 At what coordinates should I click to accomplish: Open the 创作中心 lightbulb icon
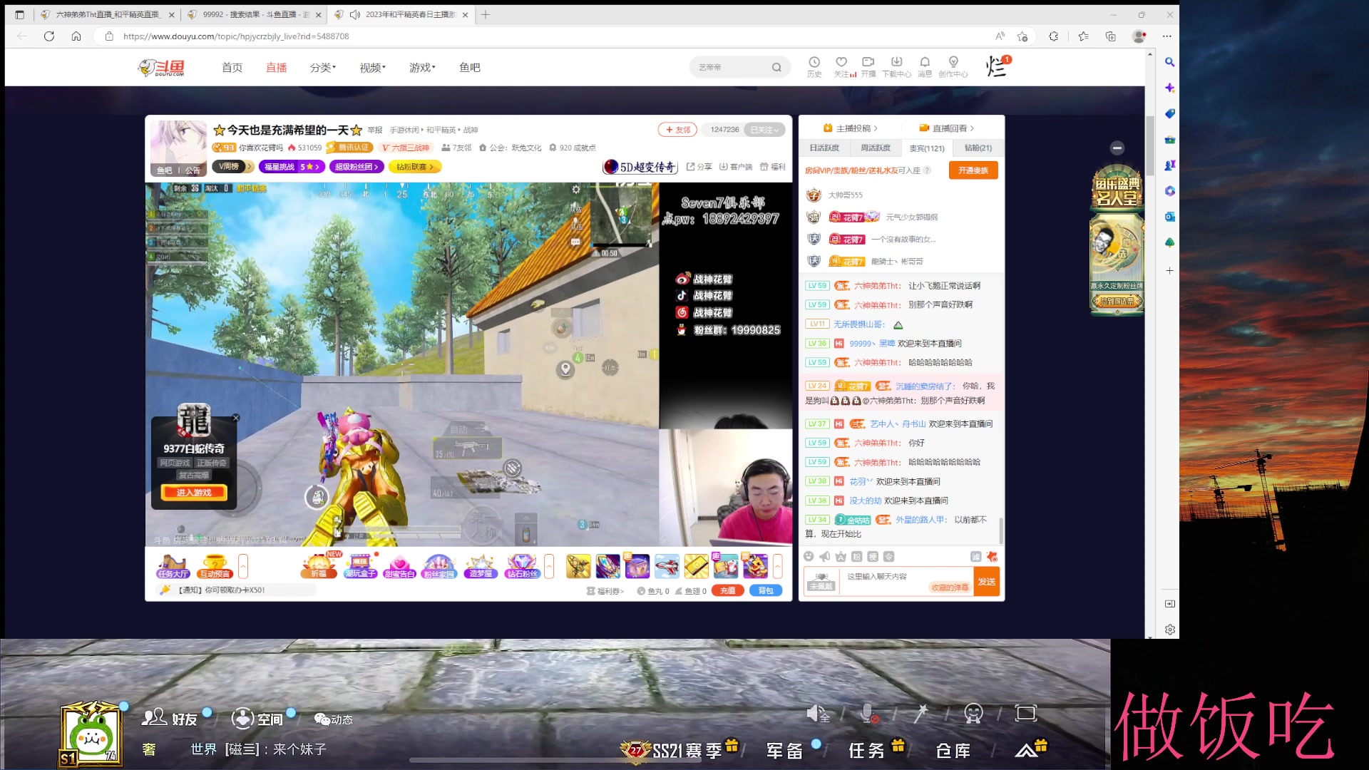[x=953, y=66]
